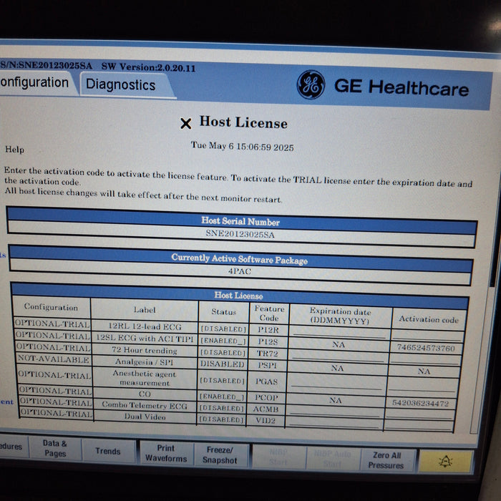501x501 pixels.
Task: Open the Trends menu button
Action: tap(108, 451)
